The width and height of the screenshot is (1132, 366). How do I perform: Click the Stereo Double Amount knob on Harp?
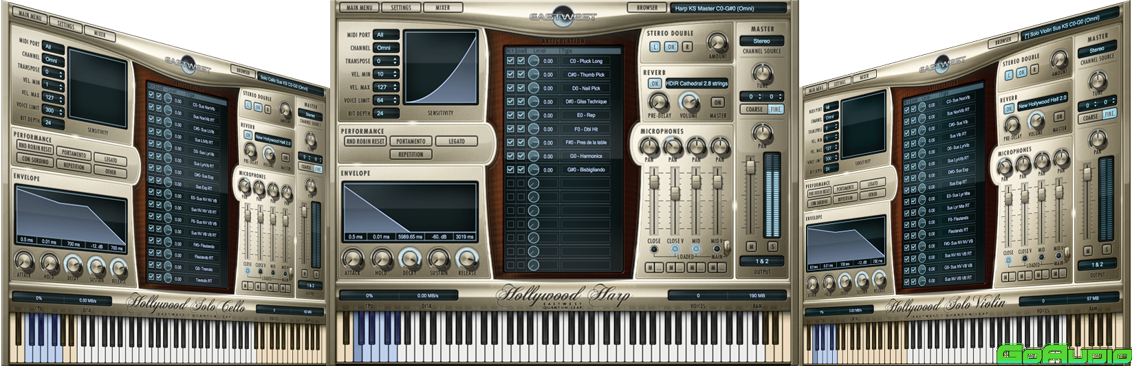coord(717,43)
